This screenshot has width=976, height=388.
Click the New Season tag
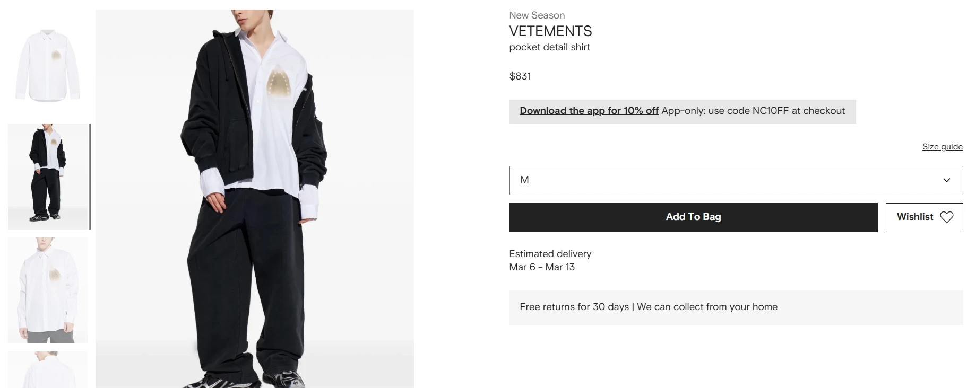click(537, 15)
